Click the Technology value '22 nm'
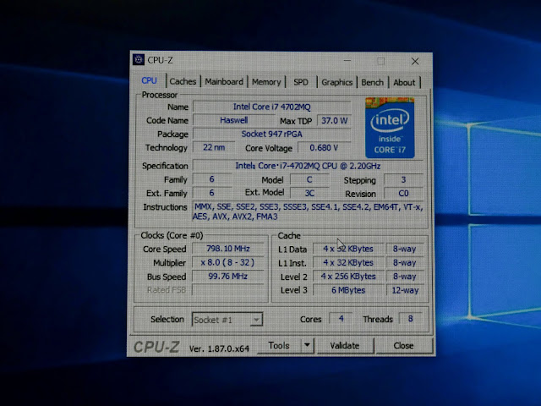The image size is (541, 406). pyautogui.click(x=214, y=147)
